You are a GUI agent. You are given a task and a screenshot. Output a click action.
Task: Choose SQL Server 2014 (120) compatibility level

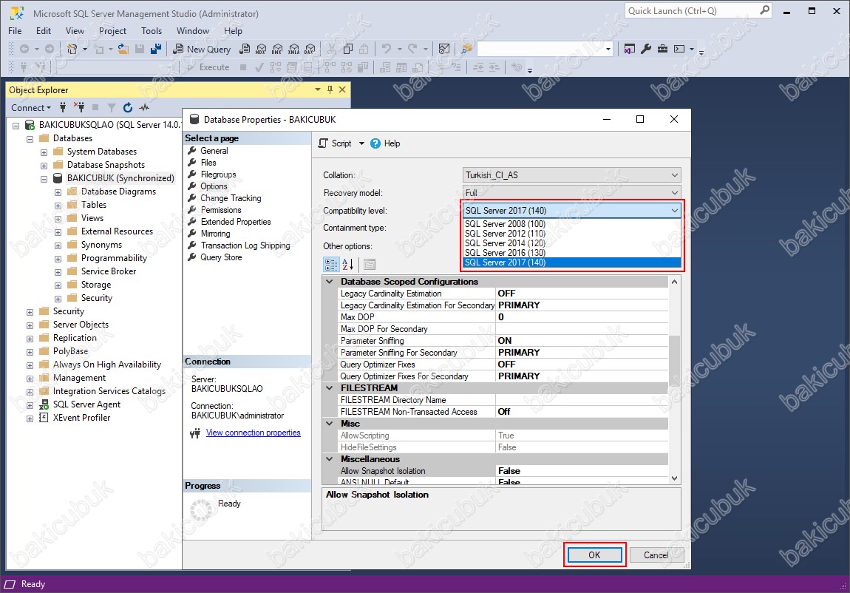coord(572,243)
